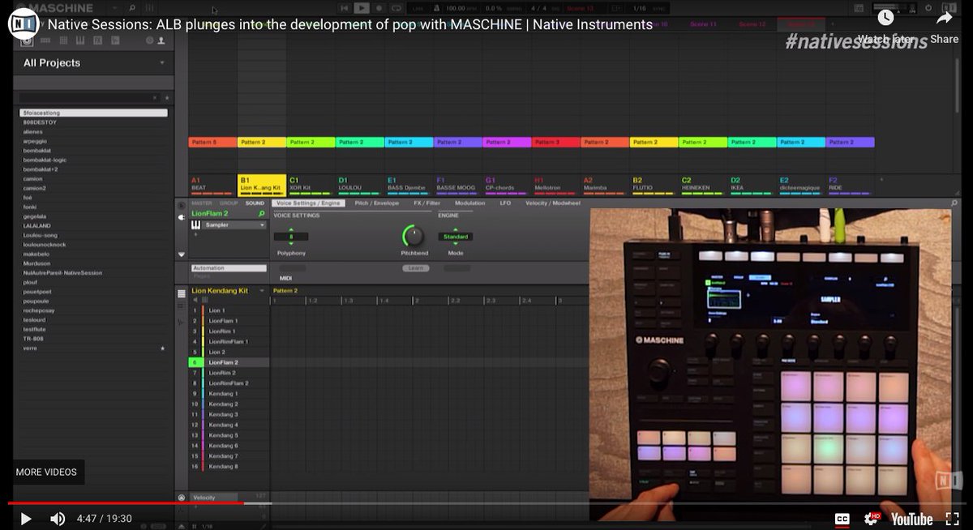Select group H1 Mellotron
Screen dimensions: 973x530
tap(556, 184)
